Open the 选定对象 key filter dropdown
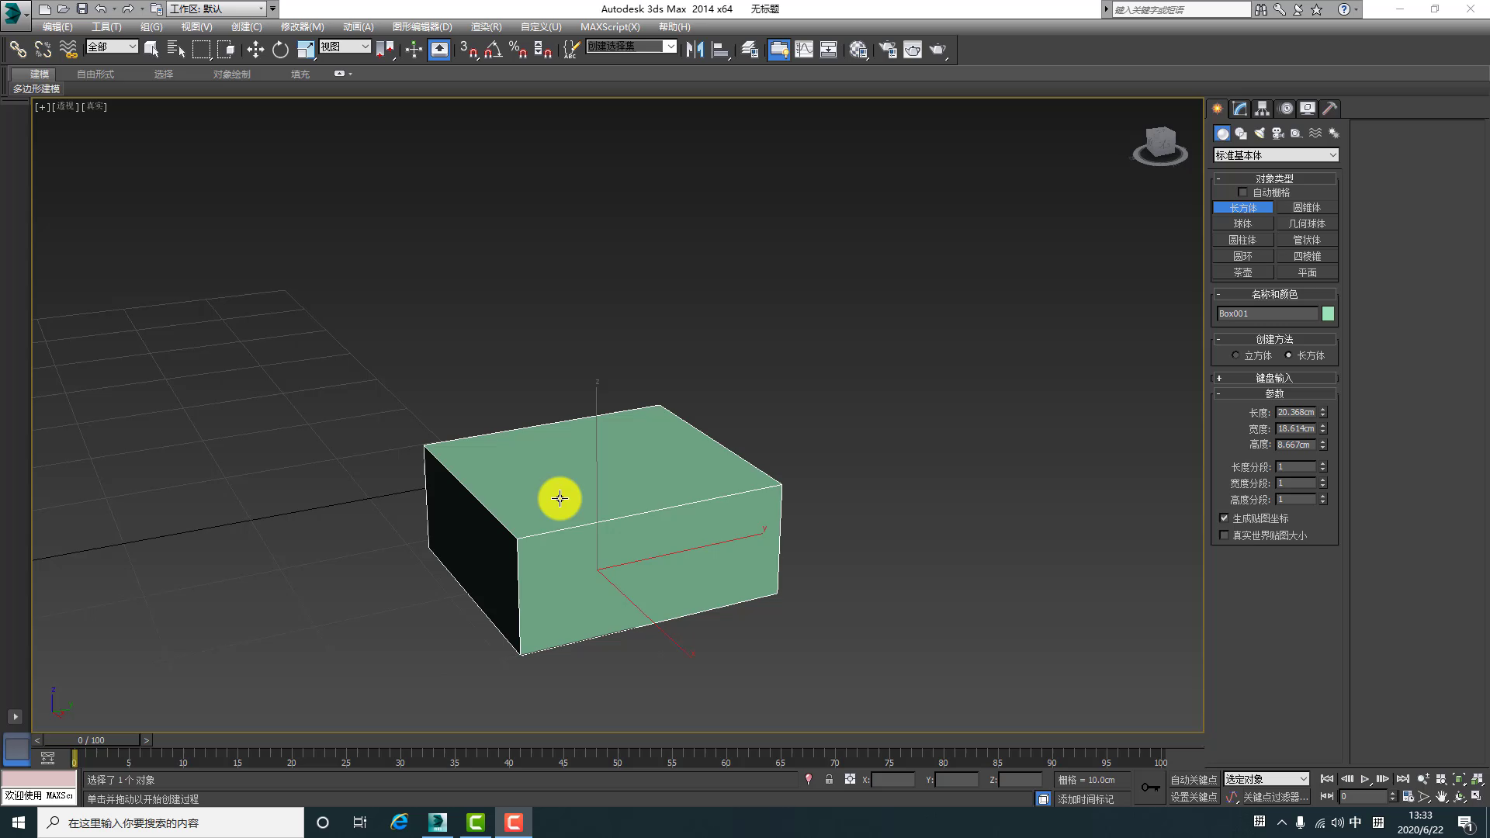The image size is (1490, 838). (1266, 779)
